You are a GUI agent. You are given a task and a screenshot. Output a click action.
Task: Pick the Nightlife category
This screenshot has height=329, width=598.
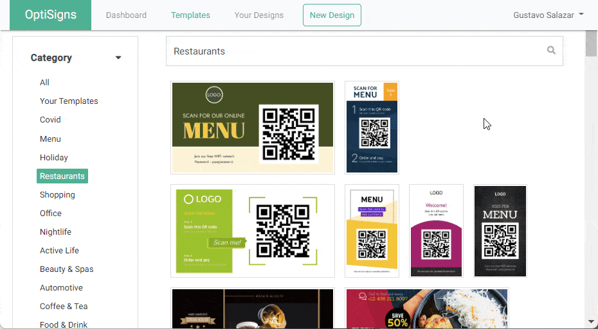(x=56, y=232)
